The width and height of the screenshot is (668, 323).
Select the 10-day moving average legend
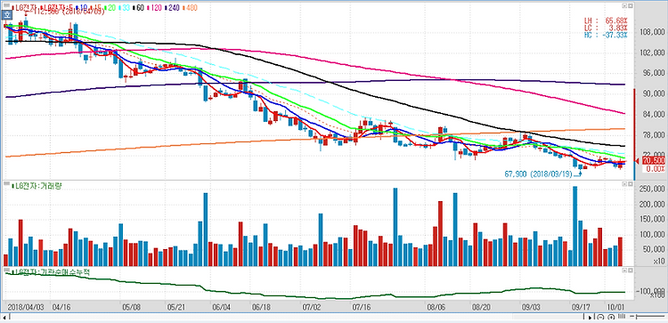(82, 7)
